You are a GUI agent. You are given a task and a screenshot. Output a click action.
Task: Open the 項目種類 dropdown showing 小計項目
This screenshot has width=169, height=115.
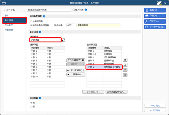45,40
